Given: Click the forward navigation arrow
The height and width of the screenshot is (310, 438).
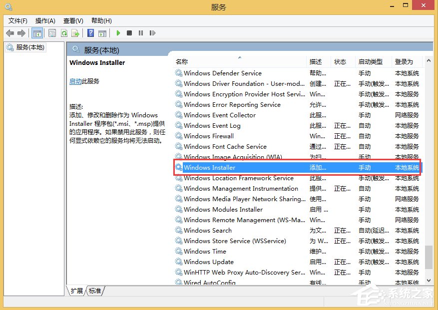Looking at the screenshot, I should pos(20,33).
